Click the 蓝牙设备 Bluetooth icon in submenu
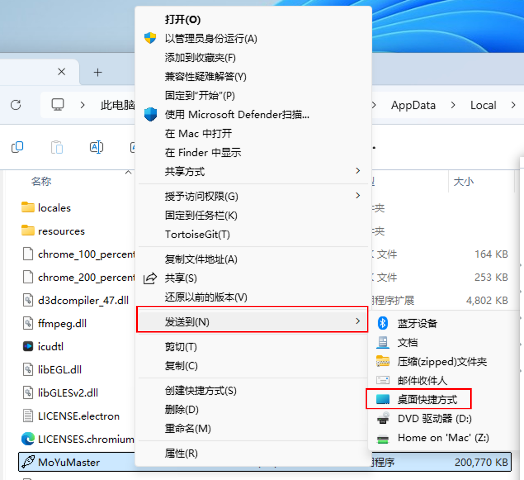Viewport: 524px width, 480px height. (x=382, y=323)
